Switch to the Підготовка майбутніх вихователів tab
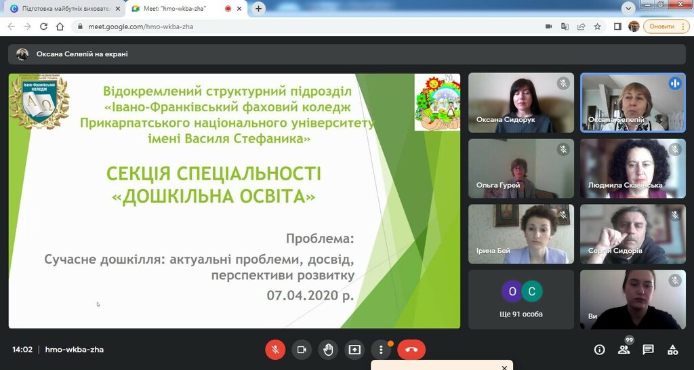Viewport: 694px width, 370px height. 65,8
